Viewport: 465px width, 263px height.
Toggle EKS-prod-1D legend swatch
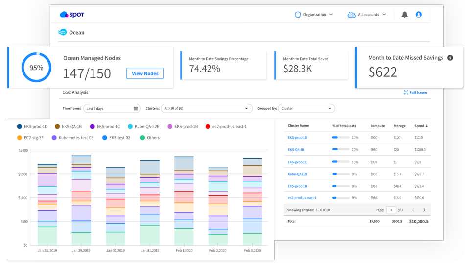coord(20,126)
